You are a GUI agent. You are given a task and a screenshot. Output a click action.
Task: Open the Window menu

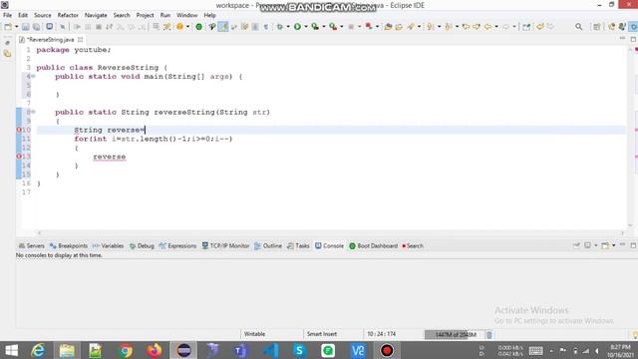pyautogui.click(x=186, y=15)
